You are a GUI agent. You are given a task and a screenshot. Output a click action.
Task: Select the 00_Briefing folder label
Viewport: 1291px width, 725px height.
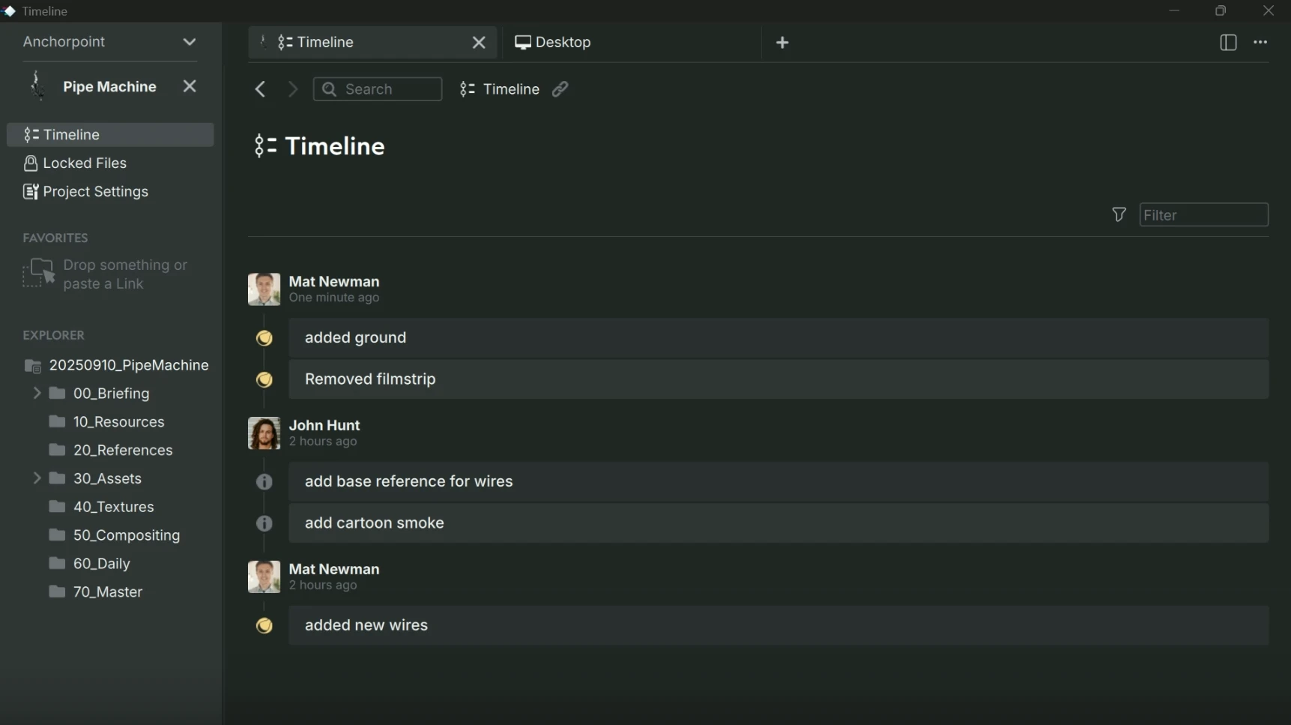[x=111, y=394]
